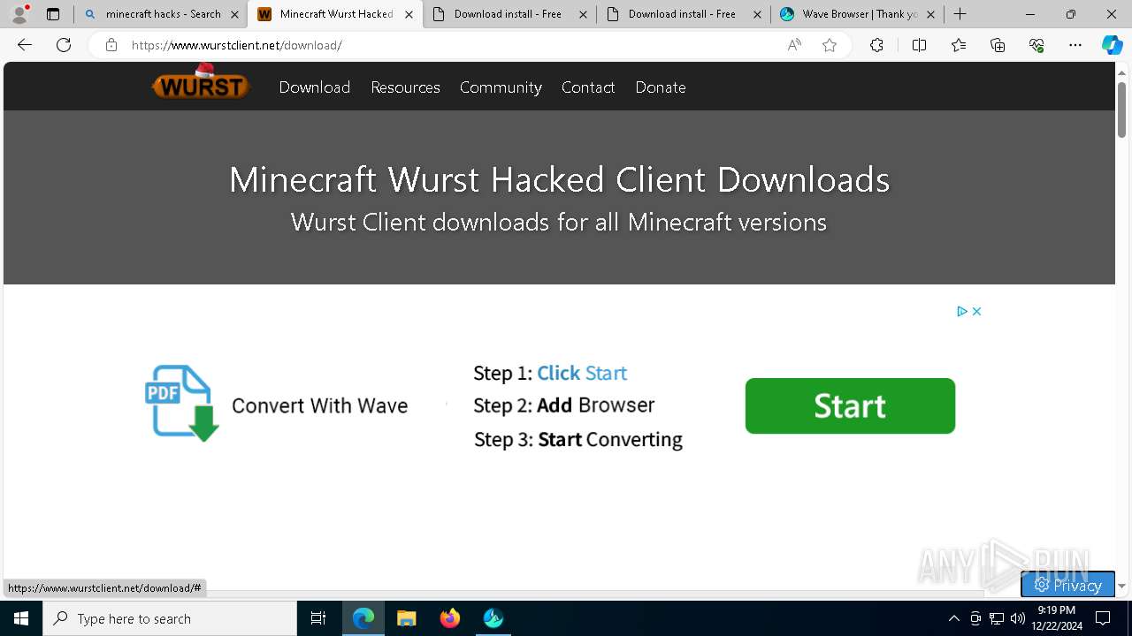
Task: View site information lock icon
Action: coord(111,45)
